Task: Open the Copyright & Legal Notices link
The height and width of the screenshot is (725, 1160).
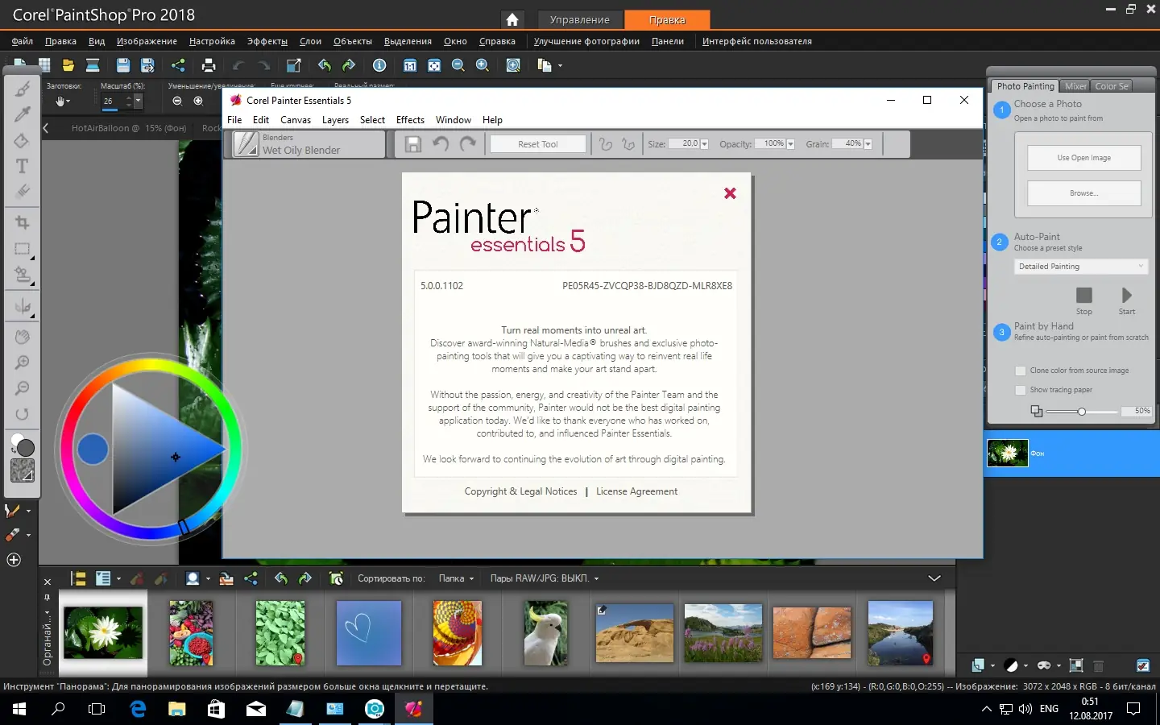Action: pyautogui.click(x=521, y=491)
